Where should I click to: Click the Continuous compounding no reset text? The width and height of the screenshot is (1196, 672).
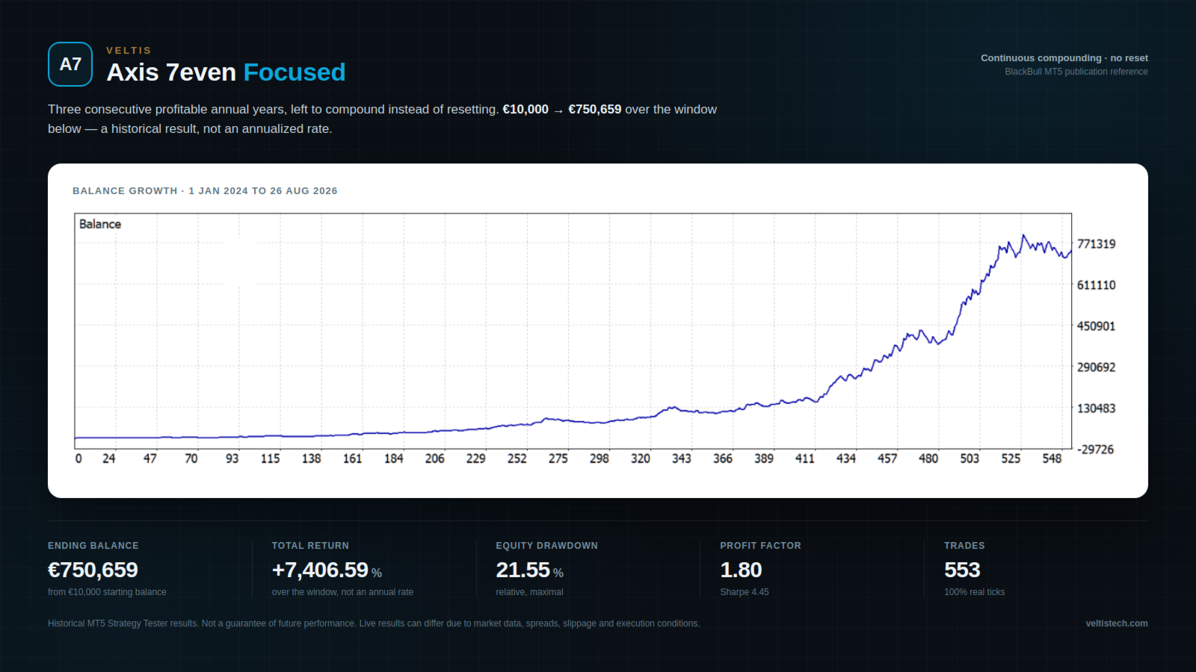pos(1064,58)
